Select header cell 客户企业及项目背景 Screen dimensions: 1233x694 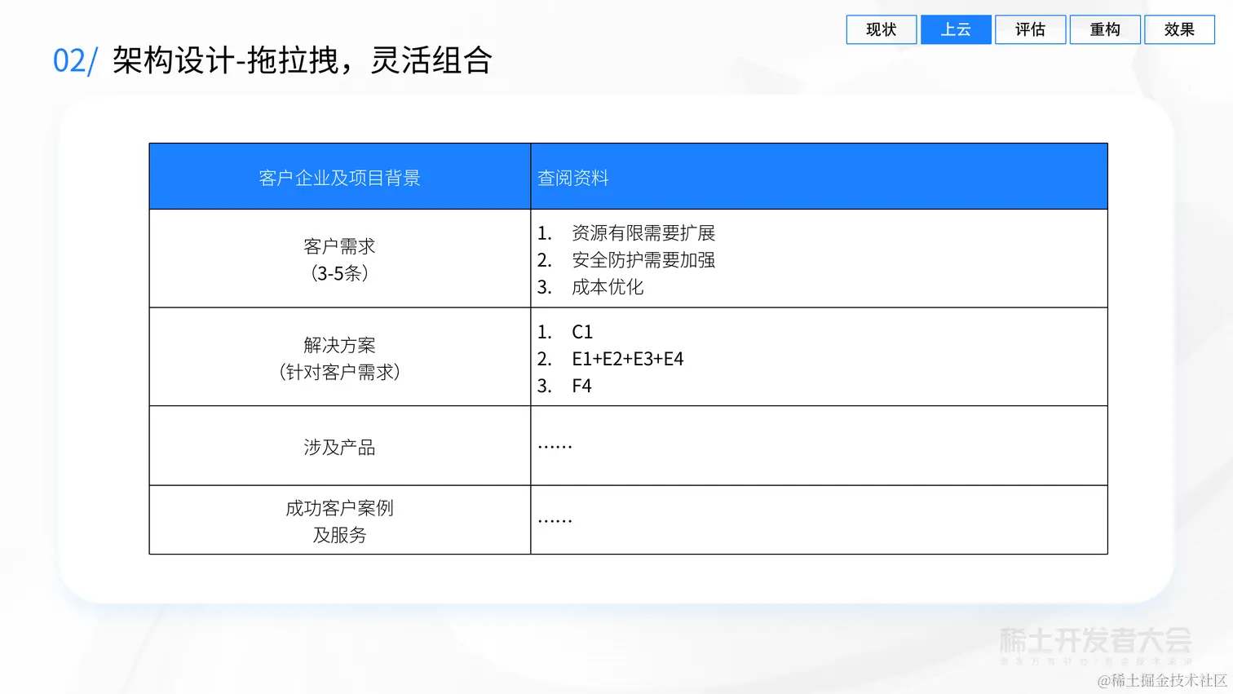(x=339, y=178)
